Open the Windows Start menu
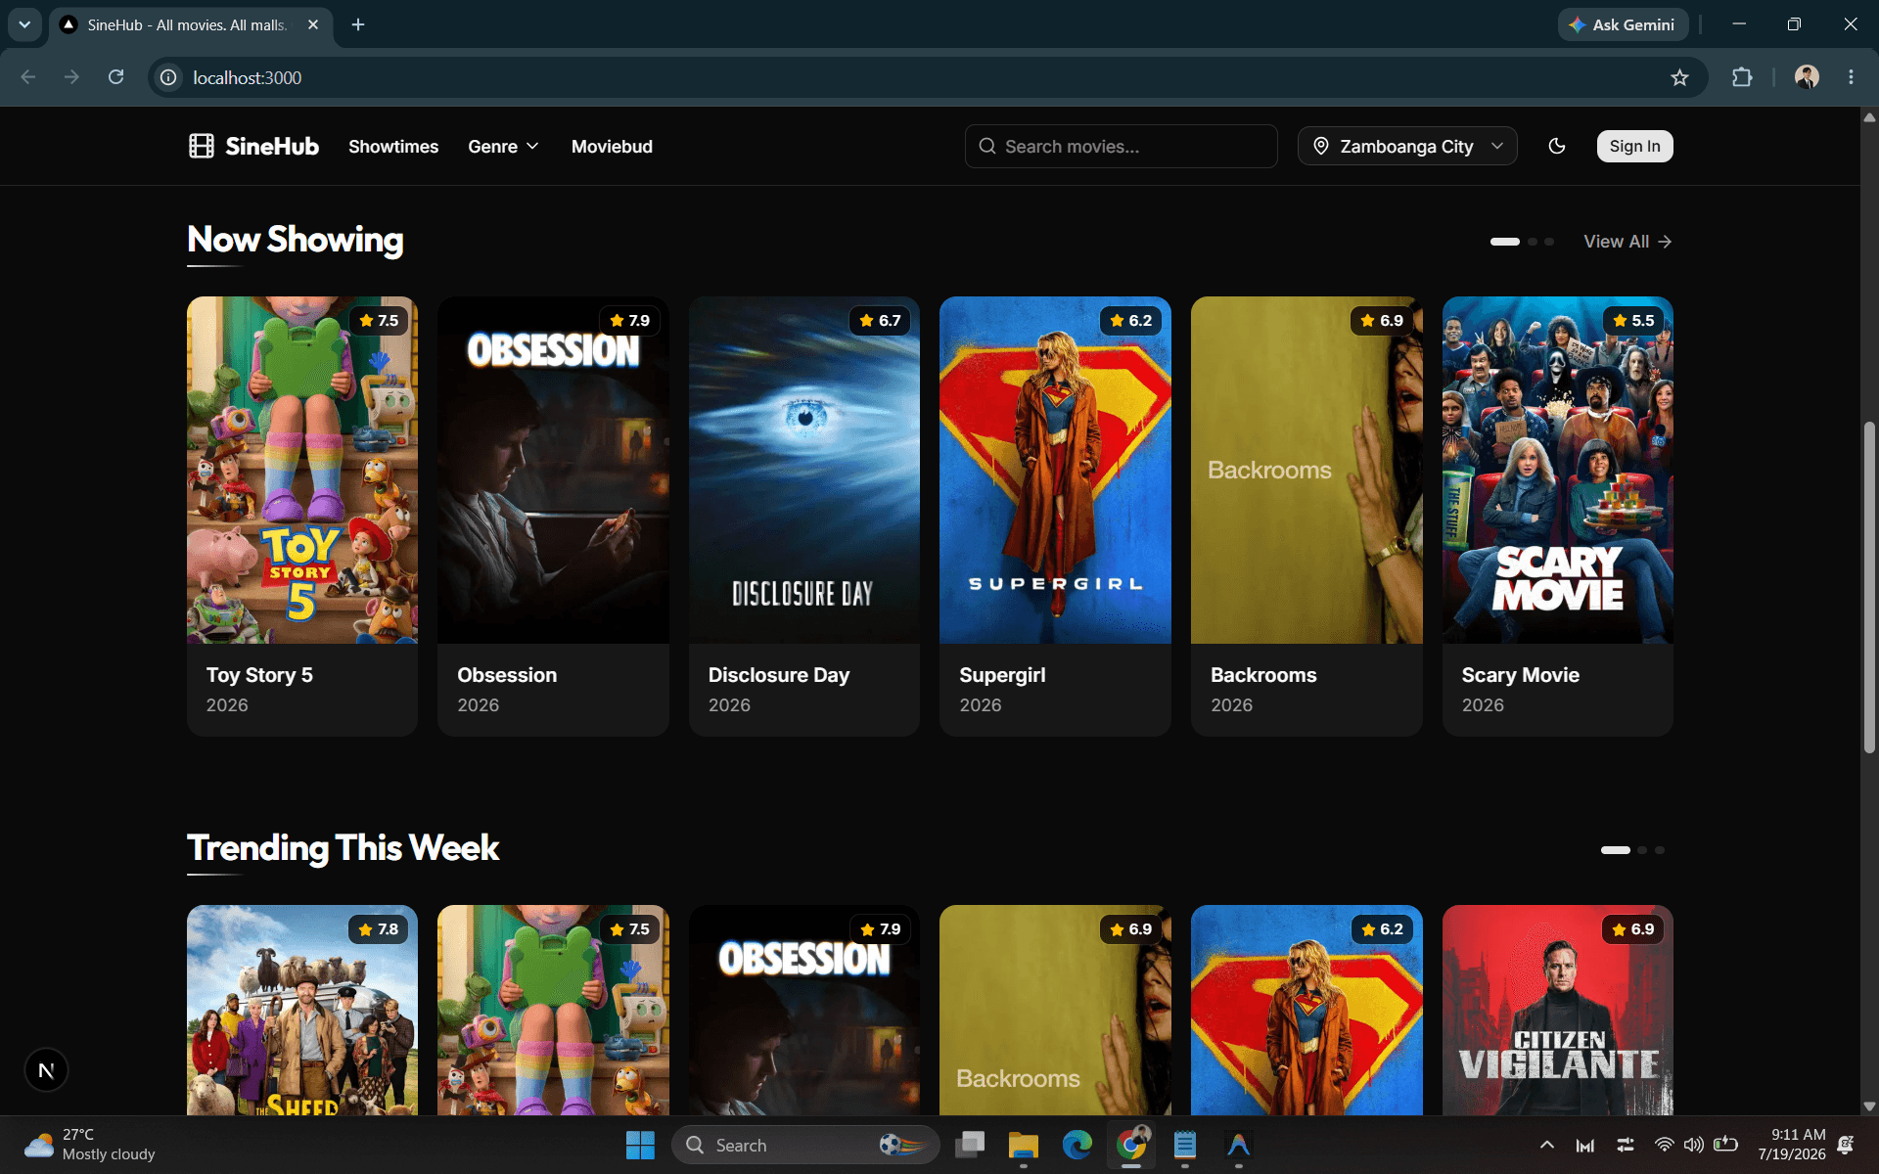This screenshot has height=1174, width=1879. (640, 1145)
